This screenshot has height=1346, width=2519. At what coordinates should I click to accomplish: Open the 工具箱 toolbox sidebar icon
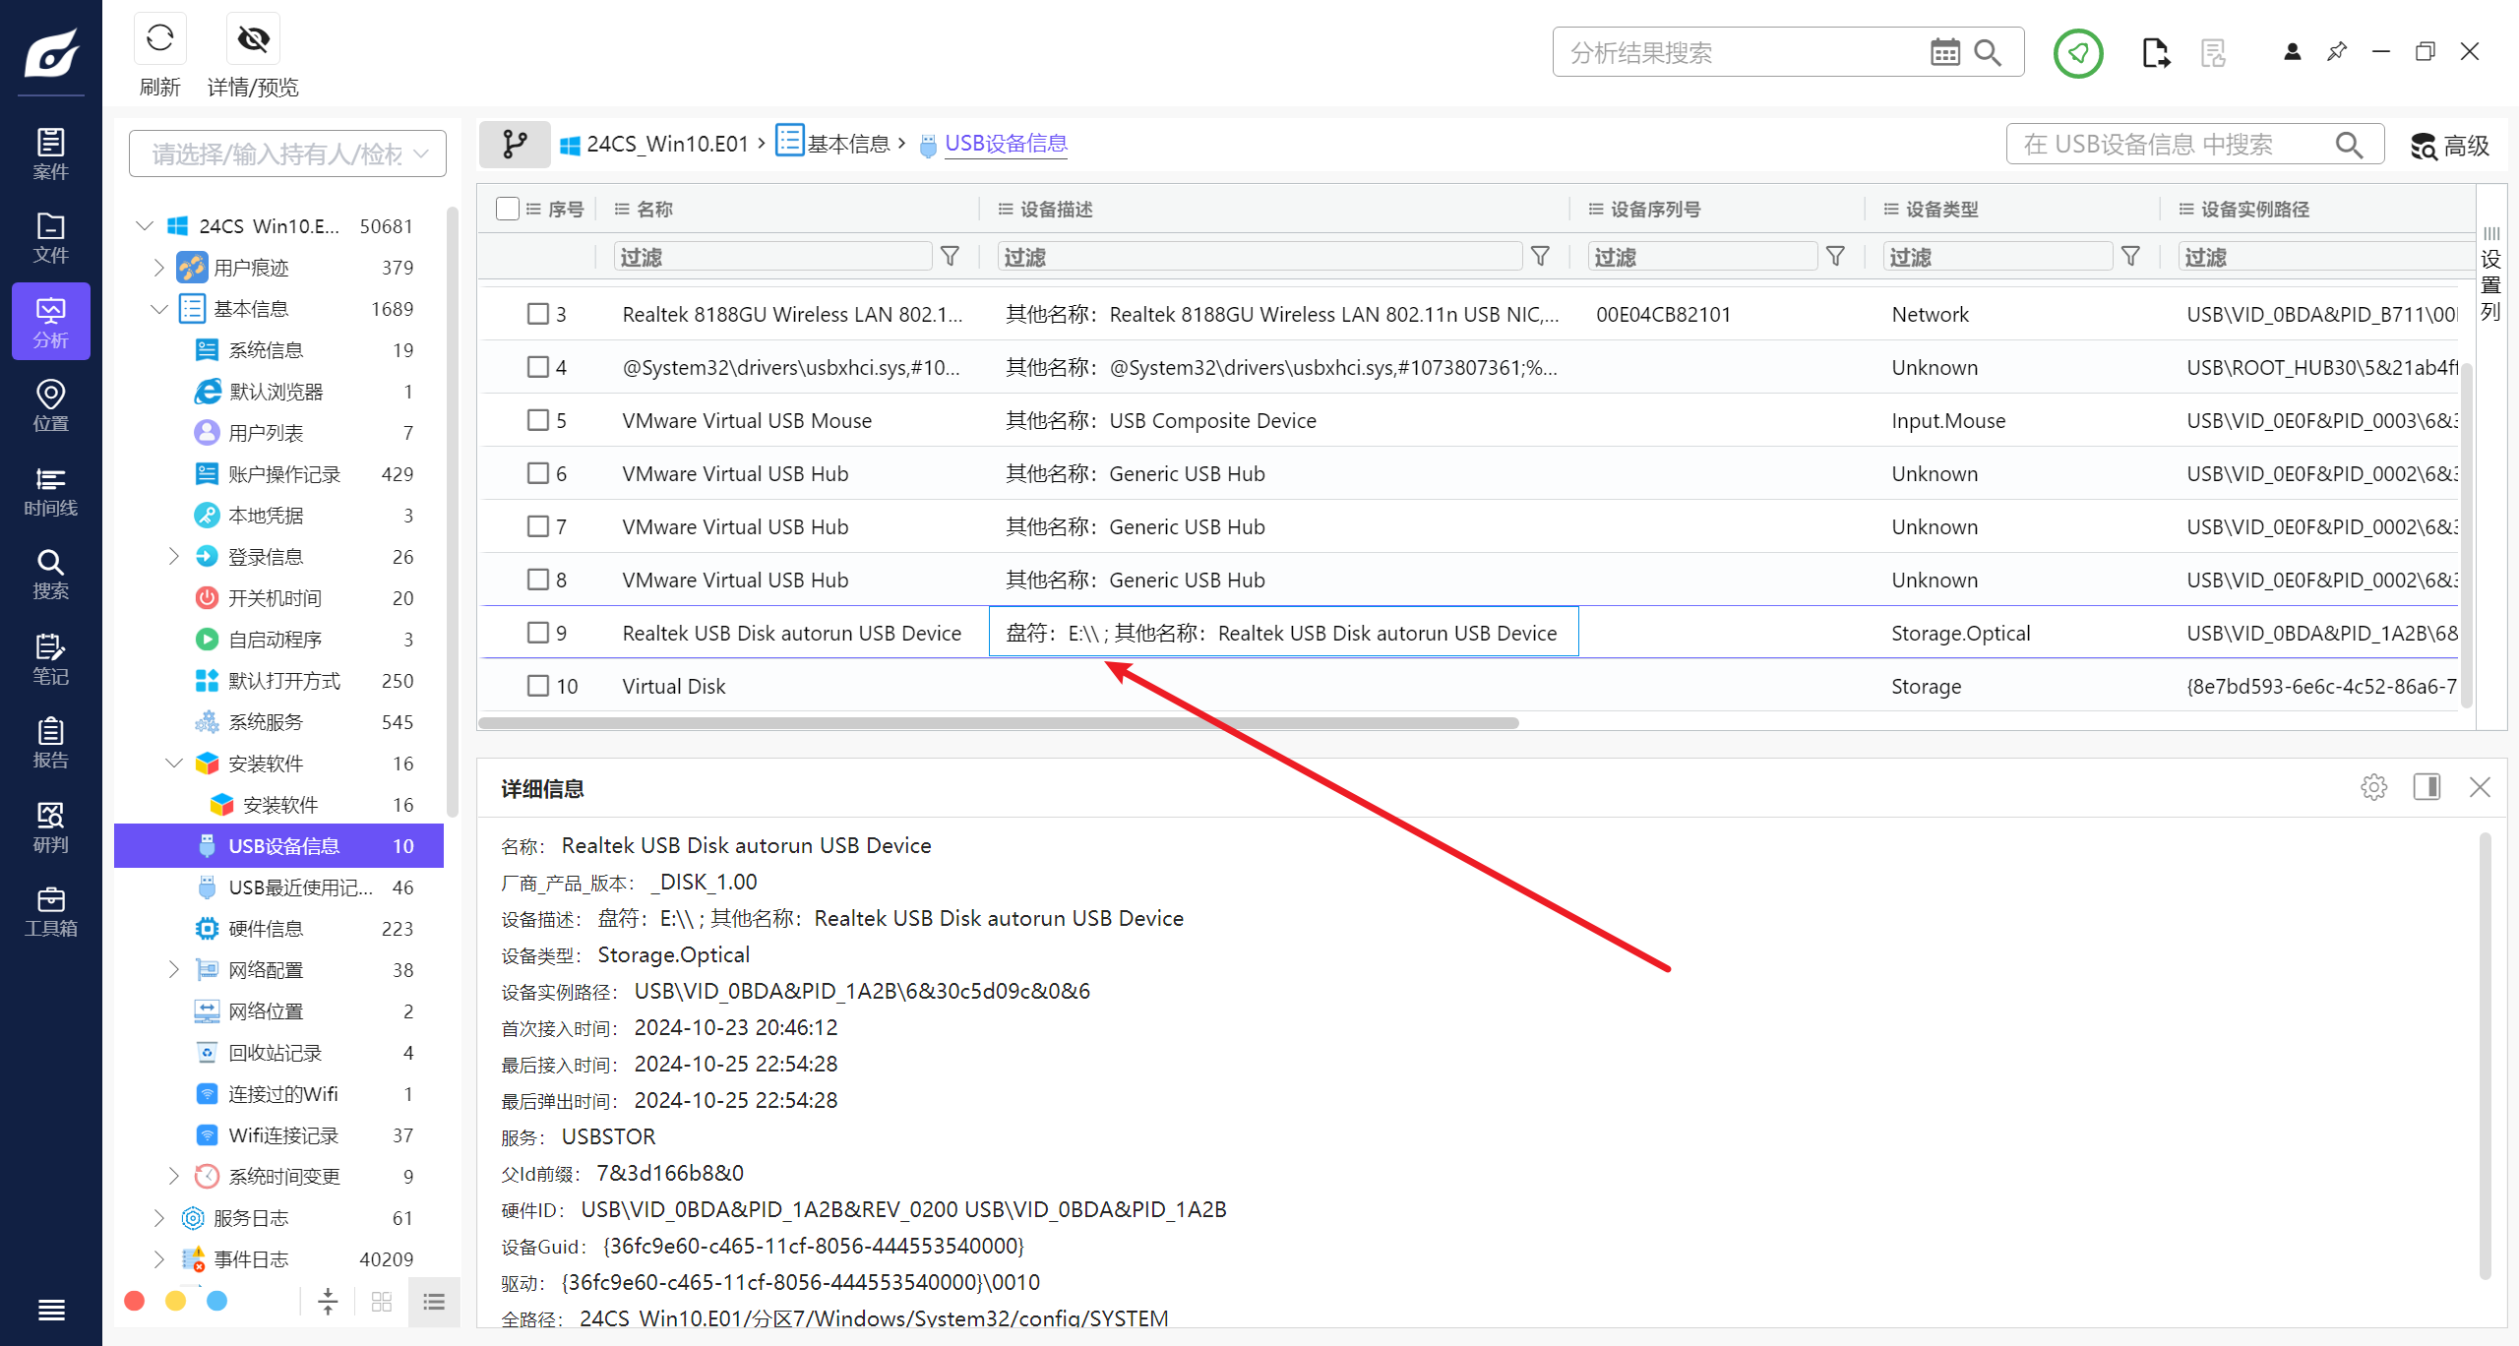(x=50, y=911)
